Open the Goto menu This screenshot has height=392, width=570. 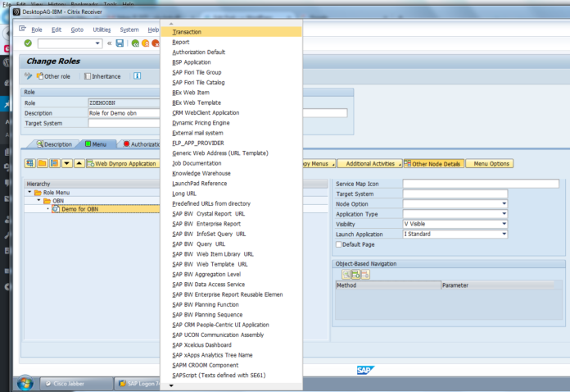click(77, 30)
